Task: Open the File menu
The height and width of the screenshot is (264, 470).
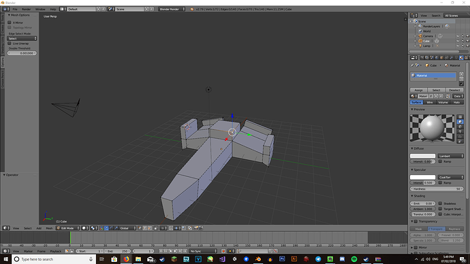Action: pos(15,10)
